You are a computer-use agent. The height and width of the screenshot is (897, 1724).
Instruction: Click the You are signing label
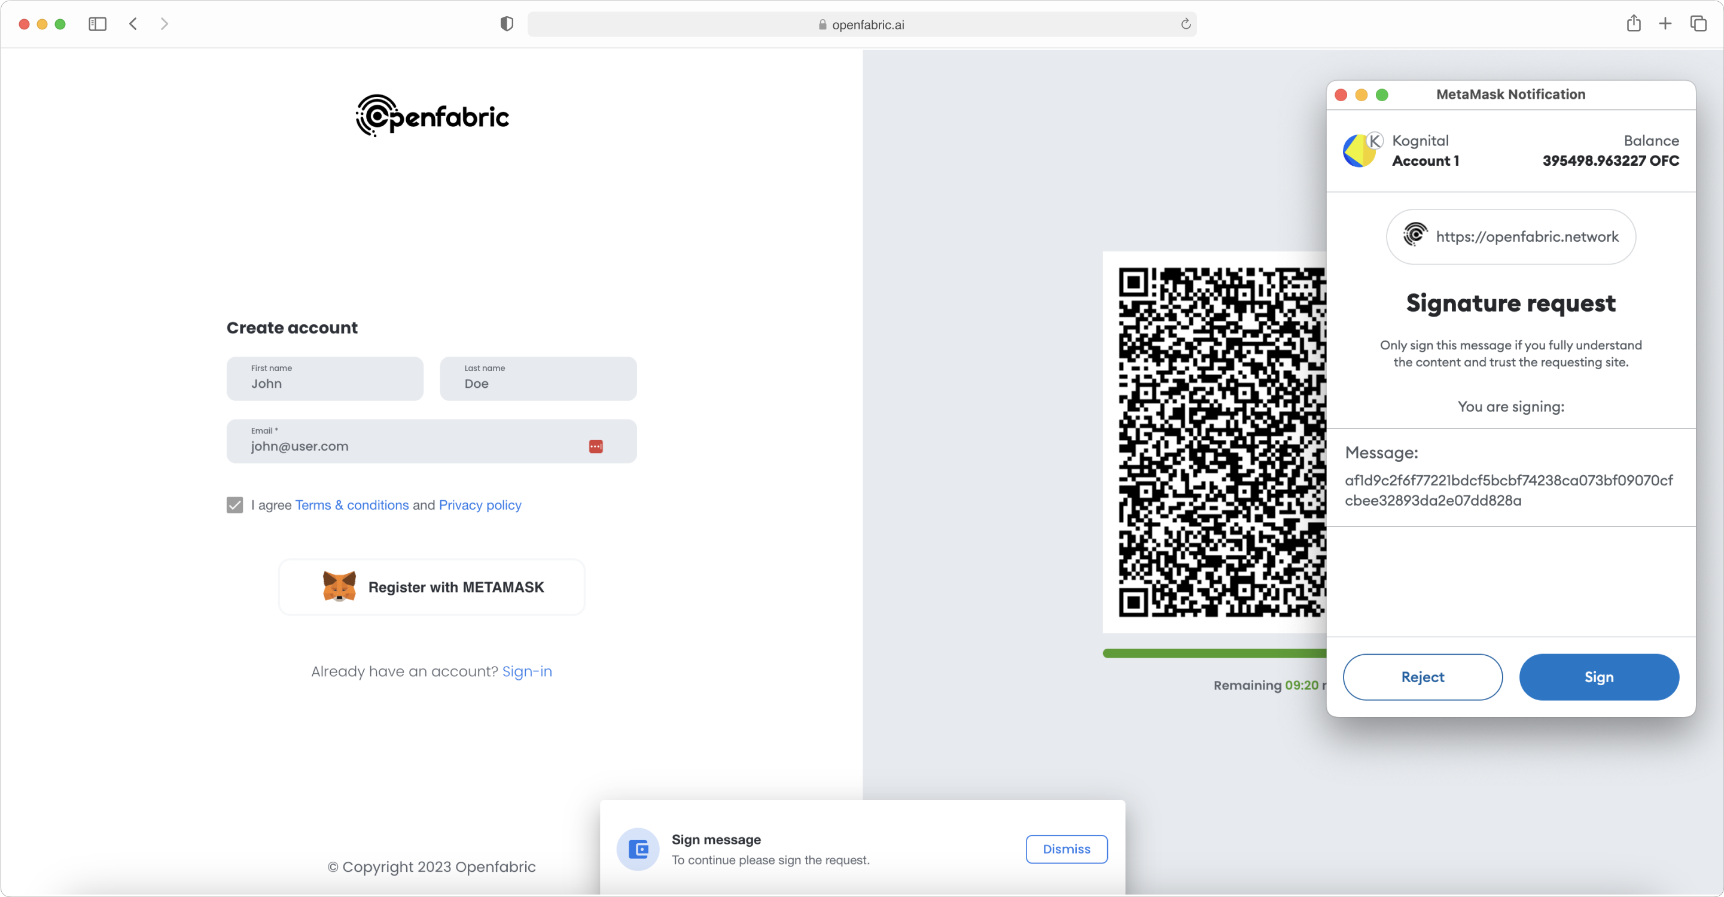(1510, 406)
